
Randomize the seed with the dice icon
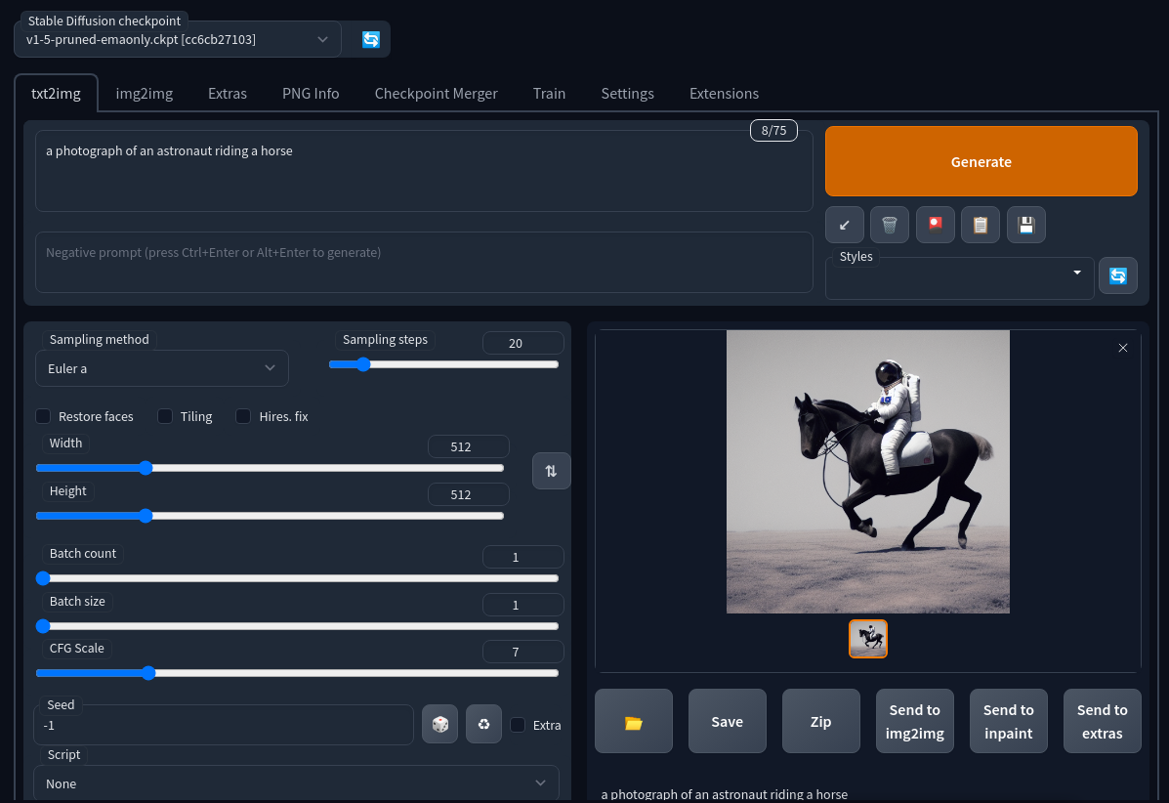440,724
